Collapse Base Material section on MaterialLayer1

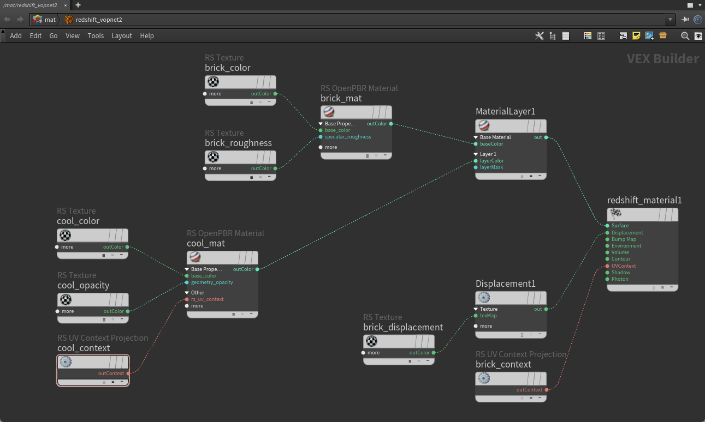pos(476,137)
